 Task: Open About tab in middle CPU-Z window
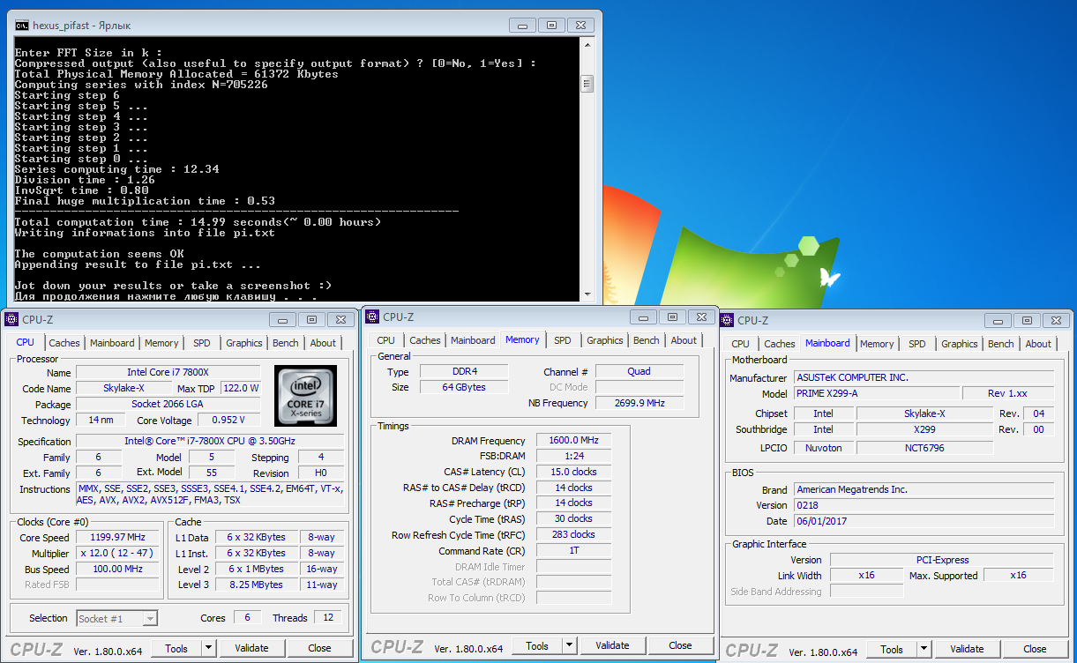point(684,340)
